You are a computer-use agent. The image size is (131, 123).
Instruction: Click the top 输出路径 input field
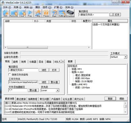click(93, 15)
